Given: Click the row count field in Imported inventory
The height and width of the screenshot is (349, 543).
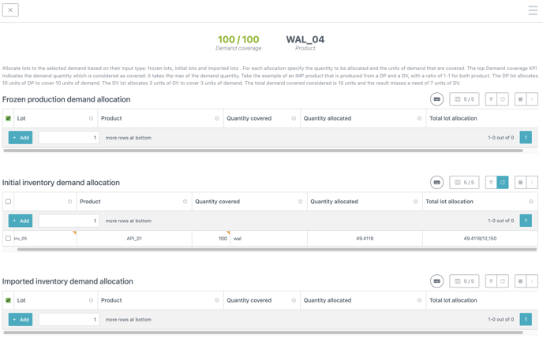Looking at the screenshot, I should [69, 319].
